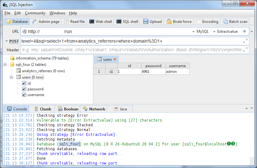This screenshot has width=257, height=168.
Task: Open the MySQL database vendor dropdown
Action: 201,31
